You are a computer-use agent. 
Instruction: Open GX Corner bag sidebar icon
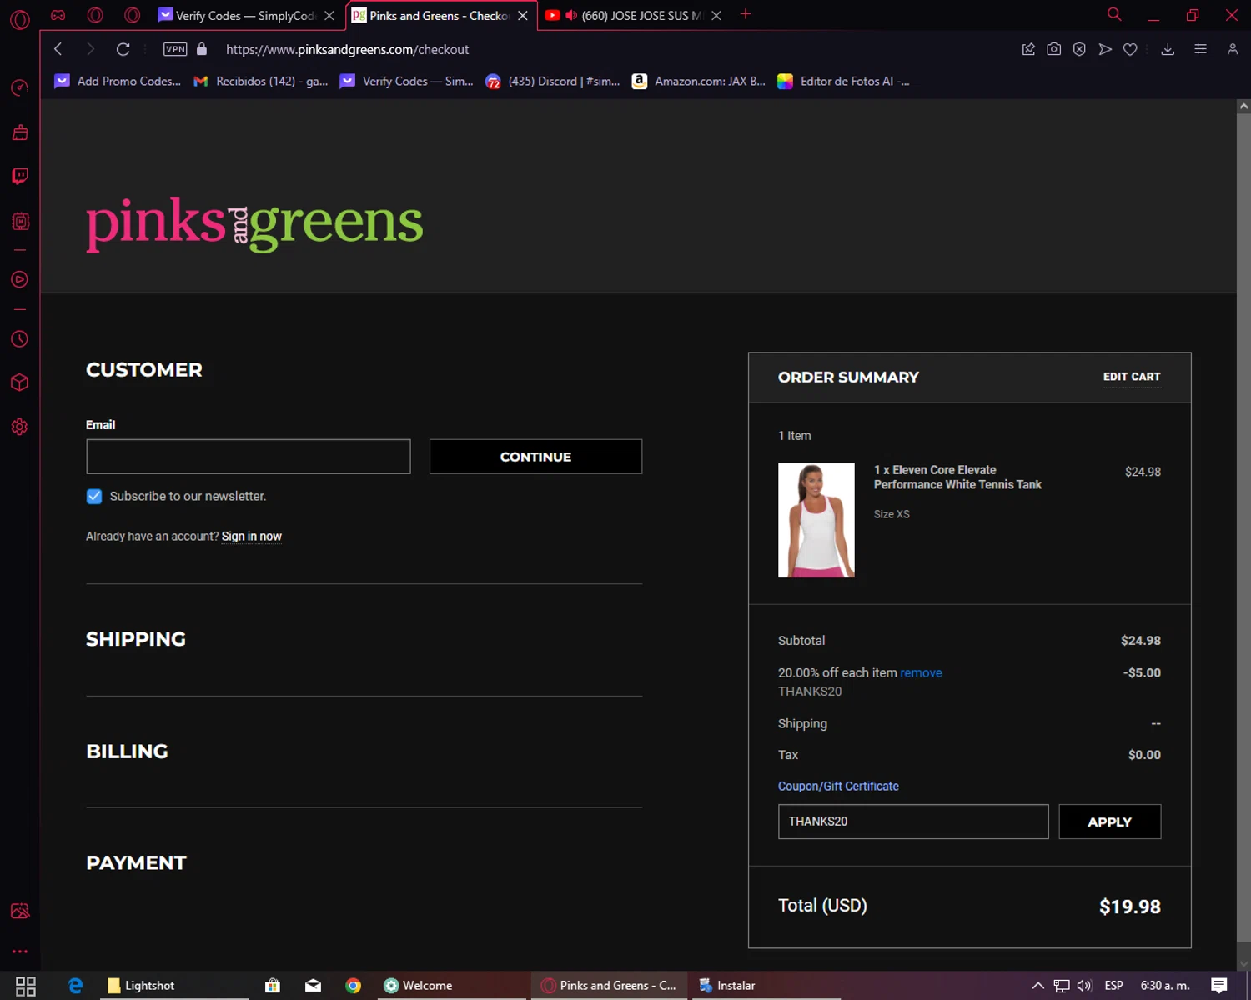click(x=20, y=132)
